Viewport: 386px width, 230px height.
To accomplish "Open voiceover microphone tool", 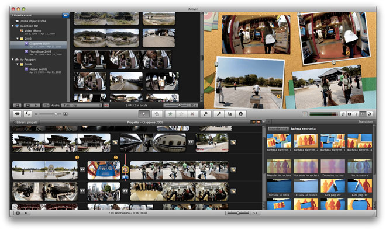I will click(219, 114).
